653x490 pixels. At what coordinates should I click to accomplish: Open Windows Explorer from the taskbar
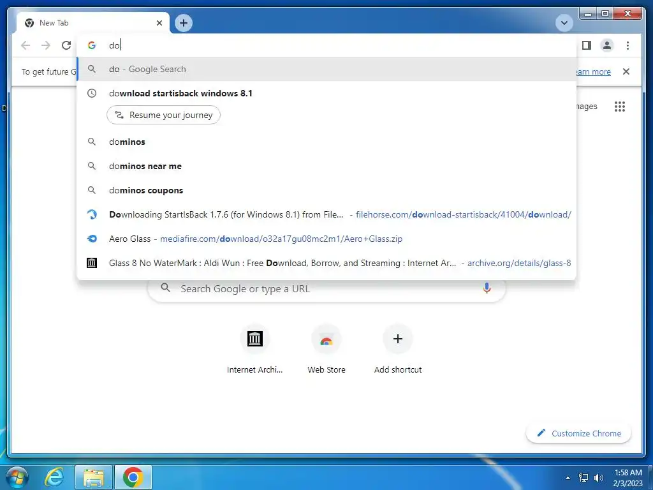(x=94, y=477)
